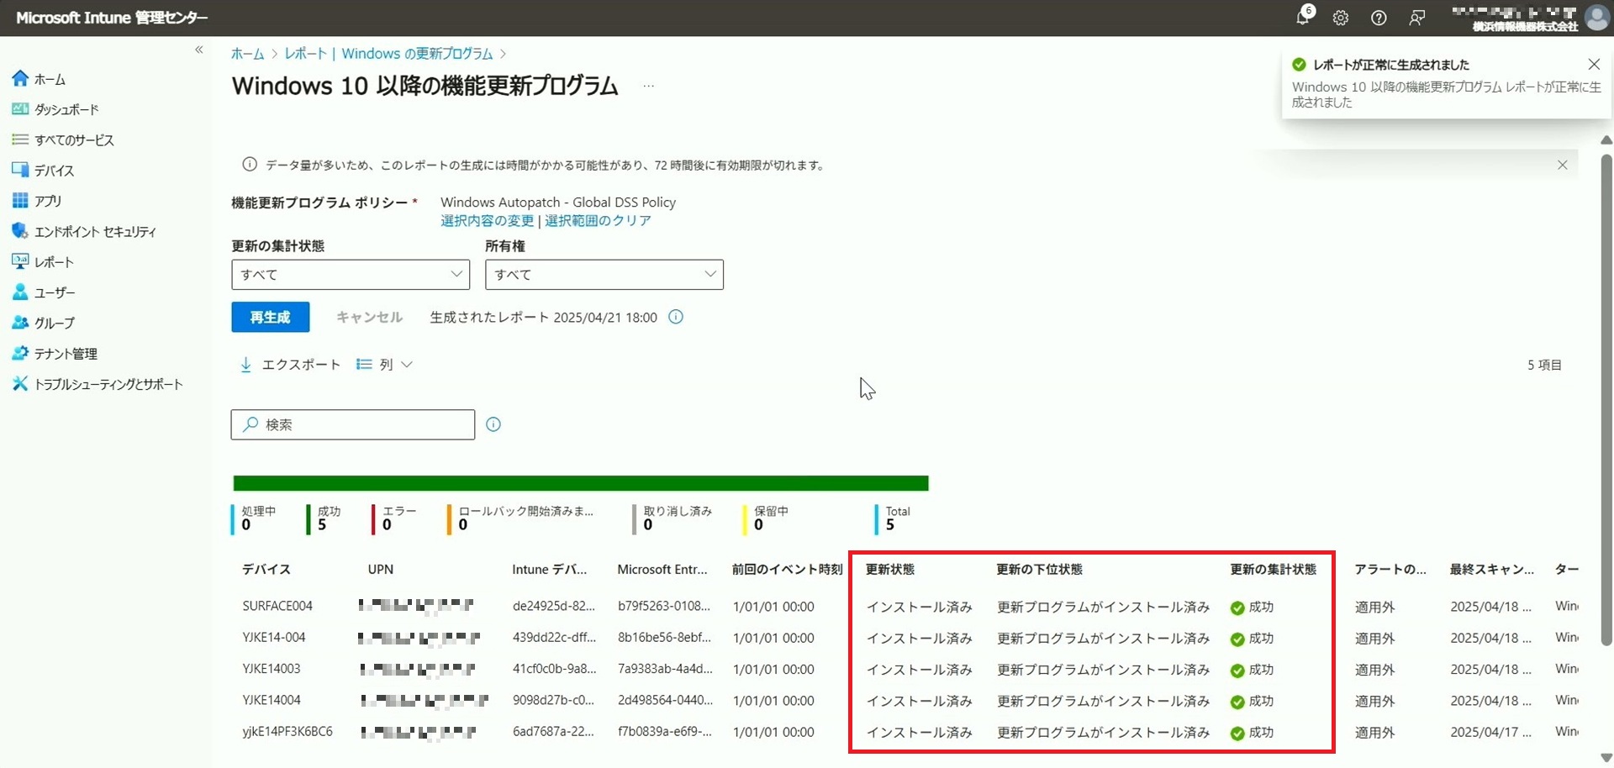Viewport: 1614px width, 768px height.
Task: Open the user account avatar
Action: (1596, 18)
